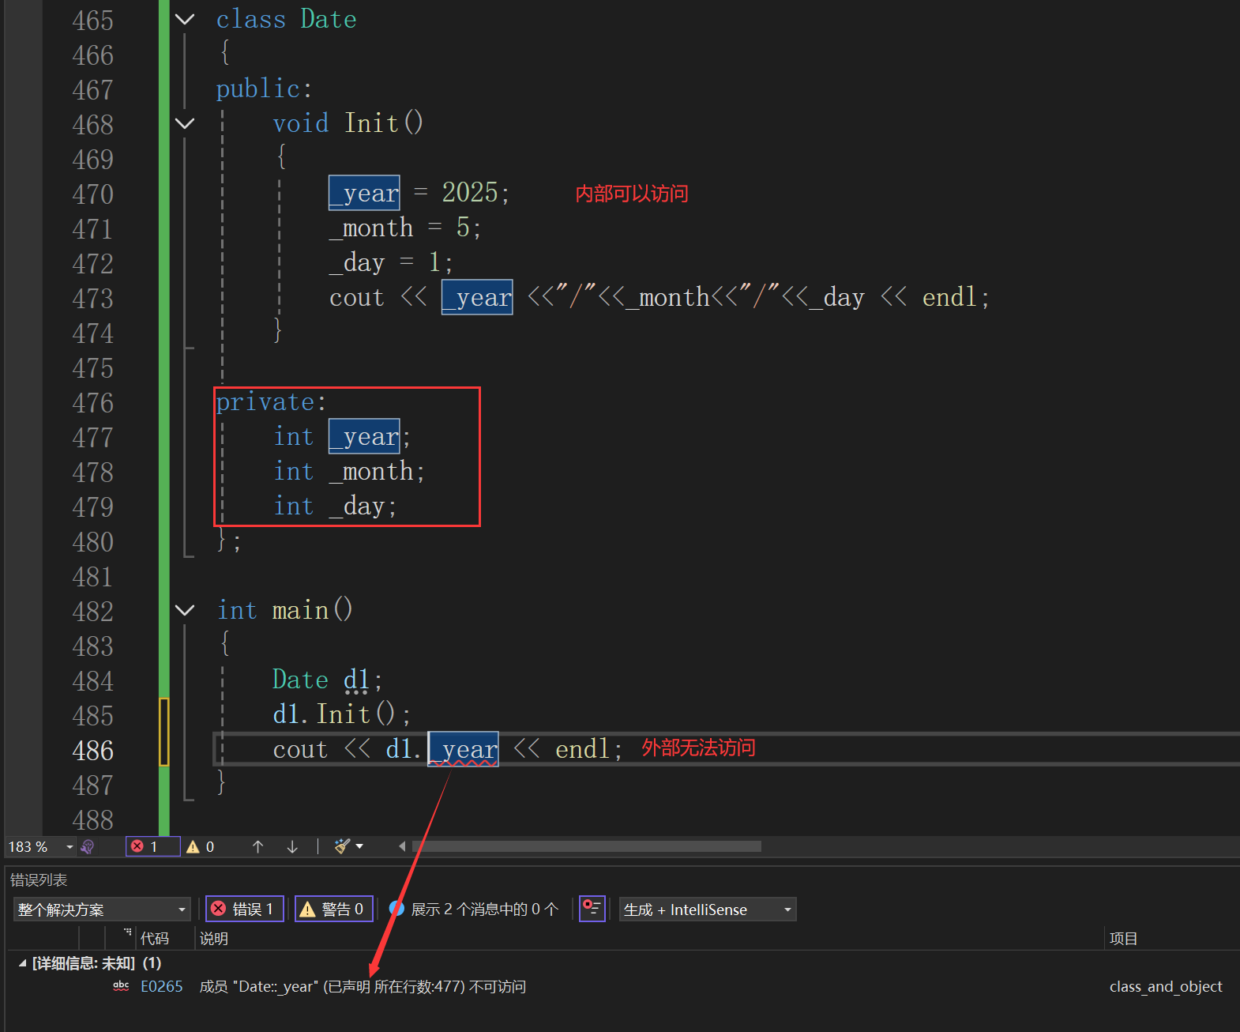
Task: Click the horizontal scrollbar left arrow
Action: coord(402,847)
